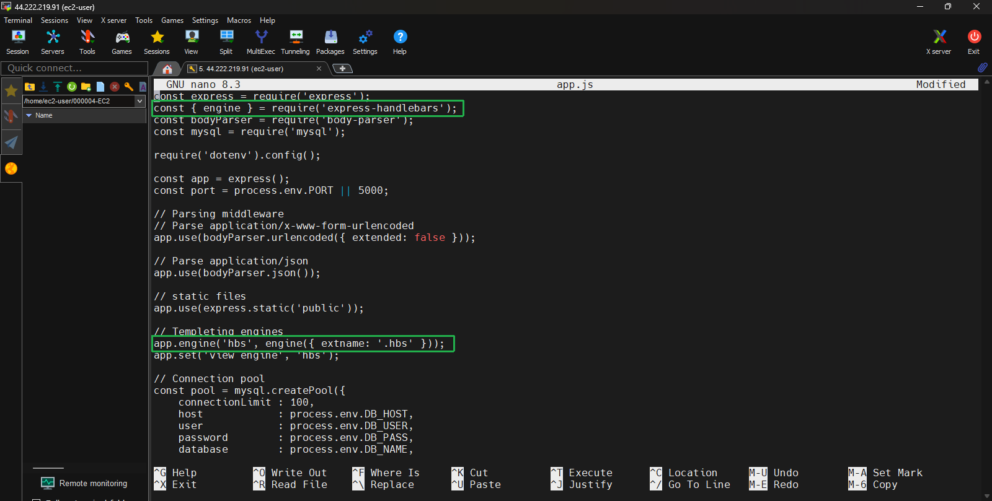The width and height of the screenshot is (992, 501).
Task: Start the X server icon
Action: (x=939, y=42)
